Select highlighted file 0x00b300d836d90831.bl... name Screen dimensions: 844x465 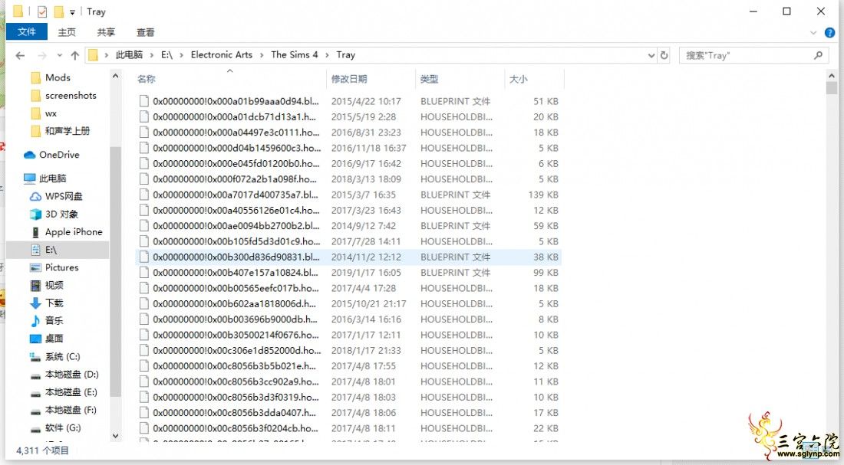click(236, 257)
